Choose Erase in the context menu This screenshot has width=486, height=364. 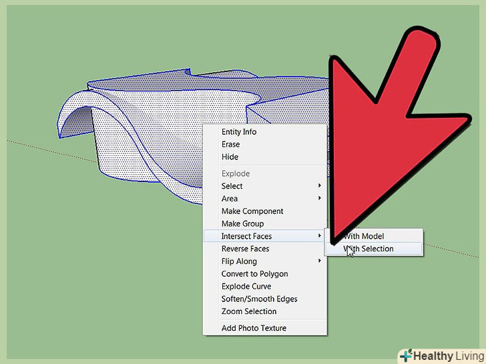(x=264, y=144)
